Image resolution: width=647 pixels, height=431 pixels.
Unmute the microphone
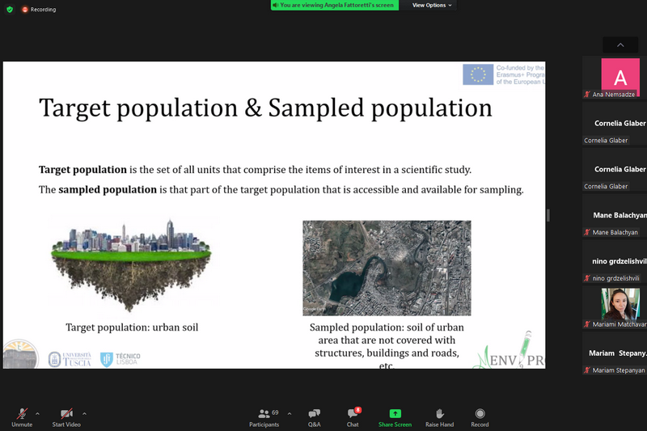coord(22,417)
